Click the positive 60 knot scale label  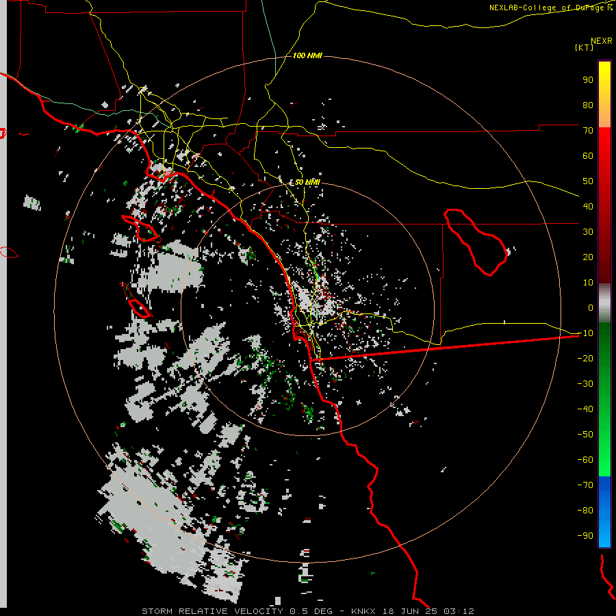click(x=588, y=156)
